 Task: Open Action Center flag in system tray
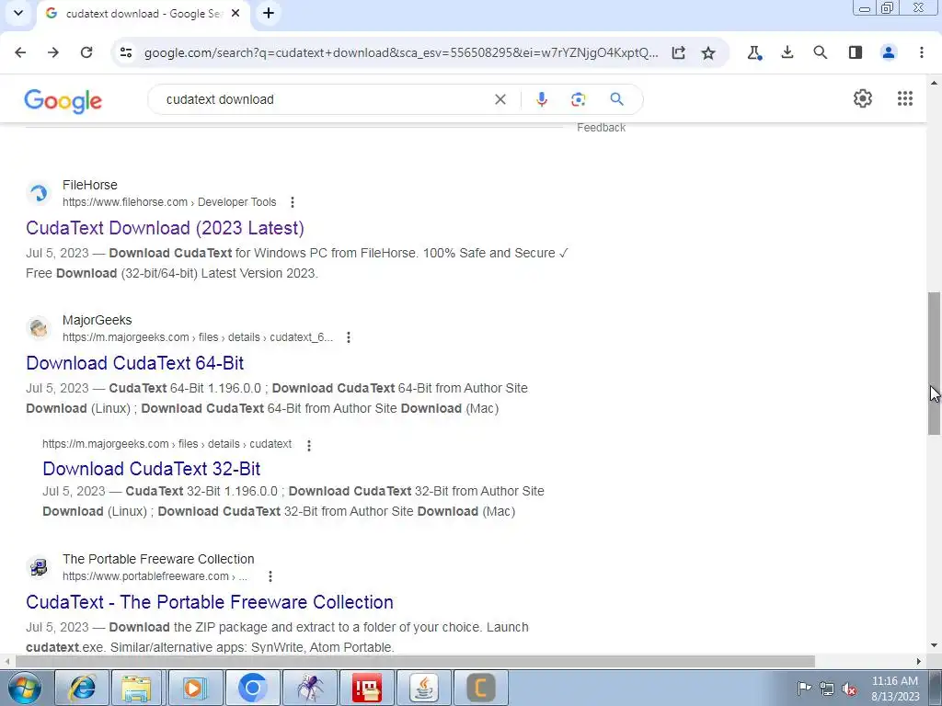pos(804,688)
